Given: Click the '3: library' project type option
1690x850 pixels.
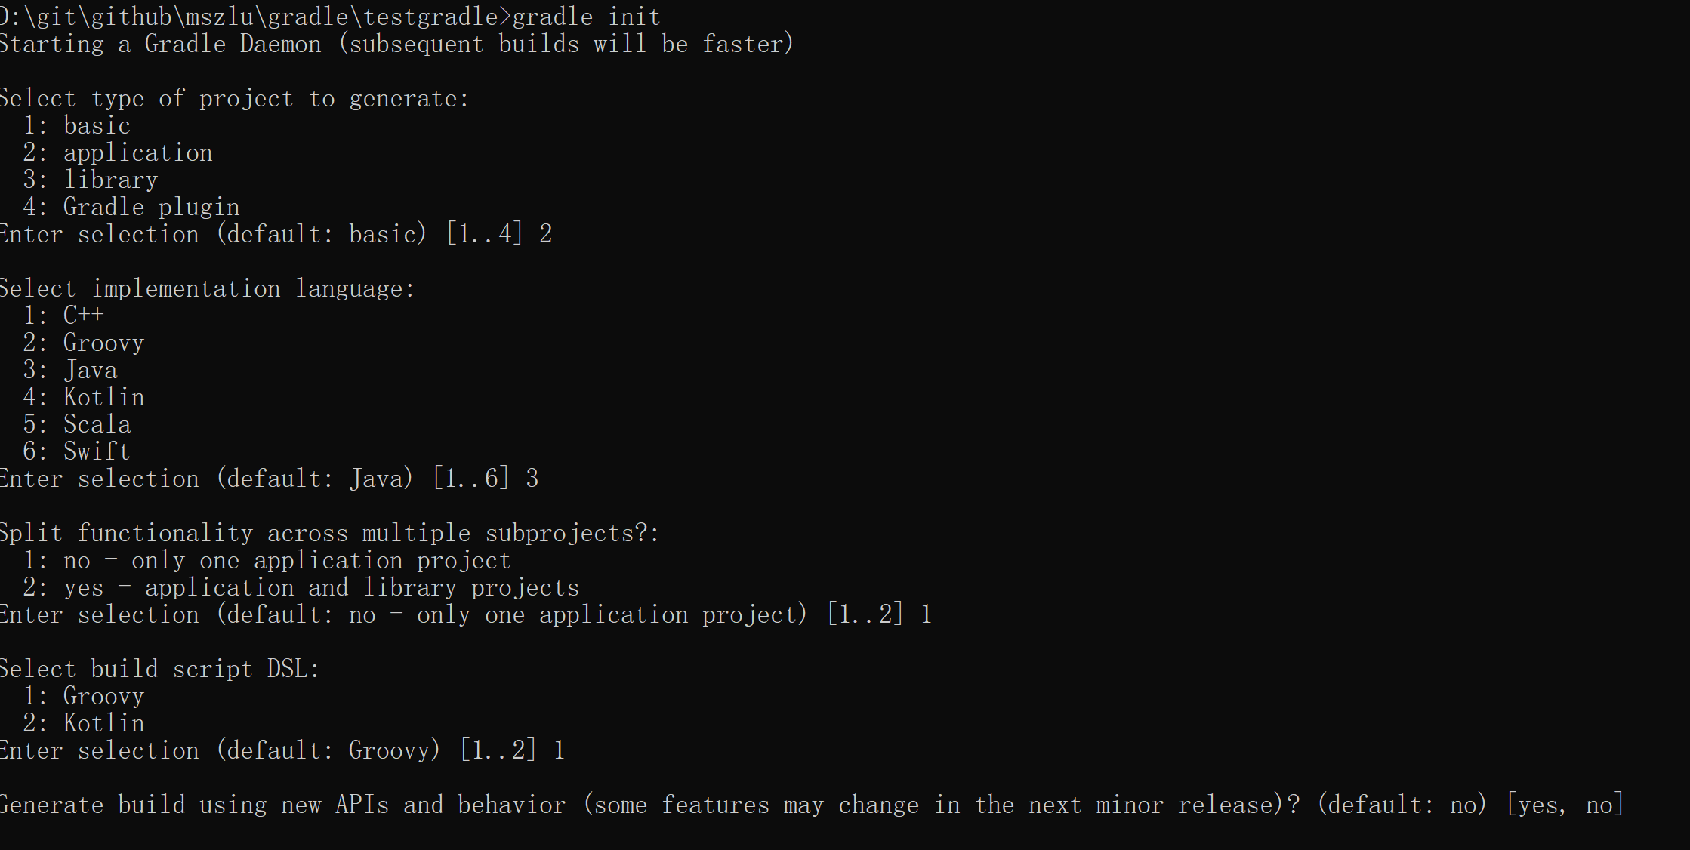Looking at the screenshot, I should point(91,180).
